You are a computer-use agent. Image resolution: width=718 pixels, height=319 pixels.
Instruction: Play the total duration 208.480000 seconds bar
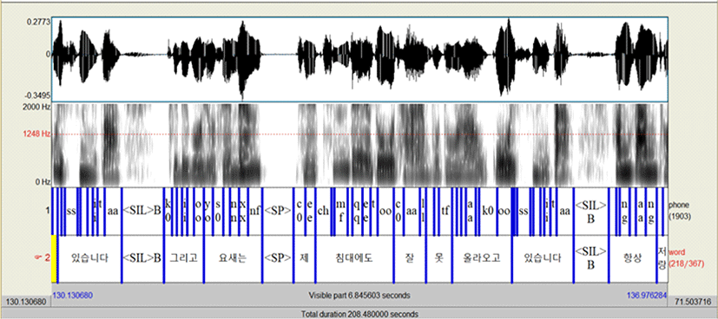(x=359, y=314)
